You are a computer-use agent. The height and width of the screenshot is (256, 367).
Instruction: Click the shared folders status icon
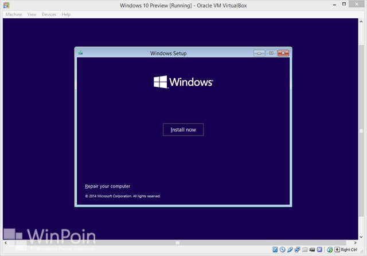tap(304, 250)
